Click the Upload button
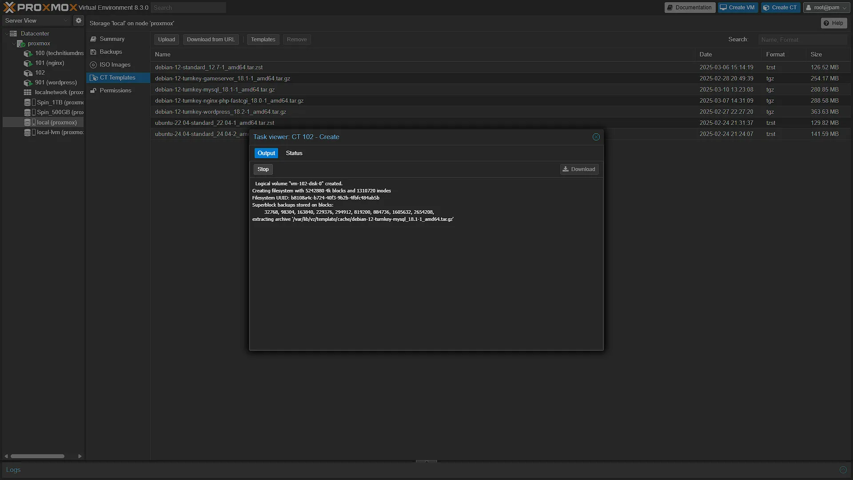This screenshot has width=853, height=480. tap(167, 40)
